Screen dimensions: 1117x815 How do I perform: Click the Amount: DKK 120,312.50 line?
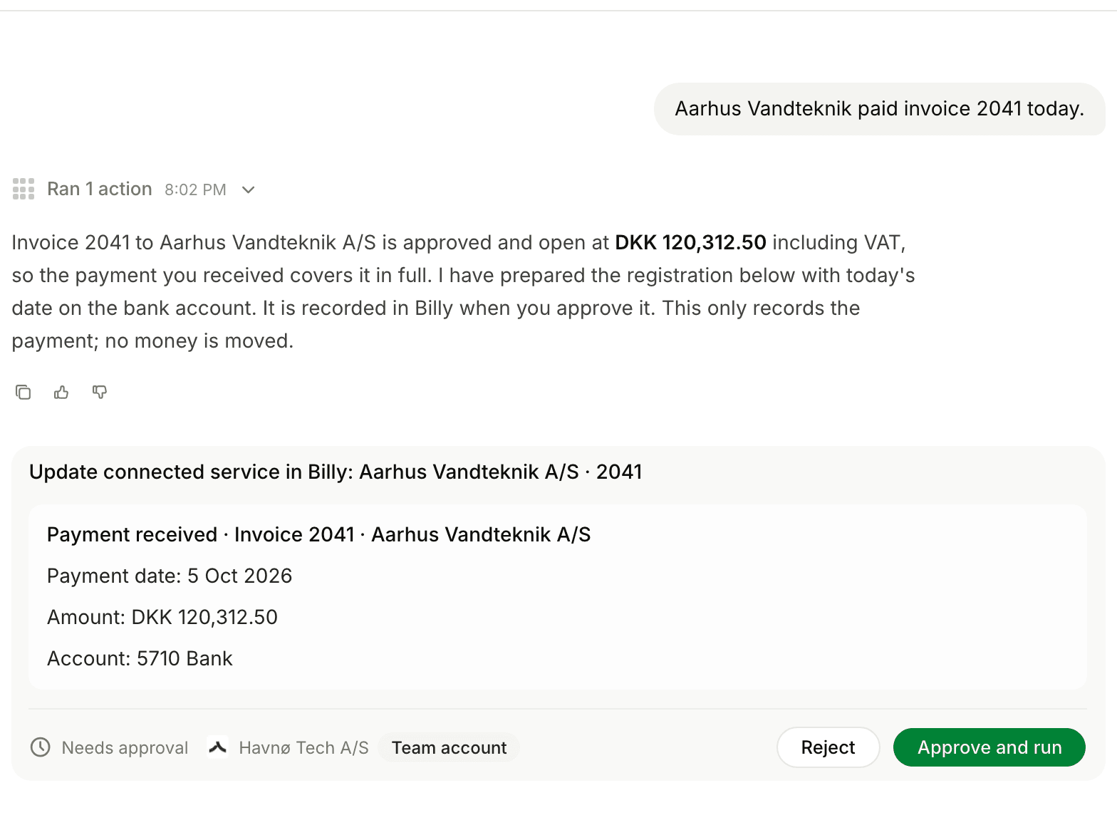[162, 617]
